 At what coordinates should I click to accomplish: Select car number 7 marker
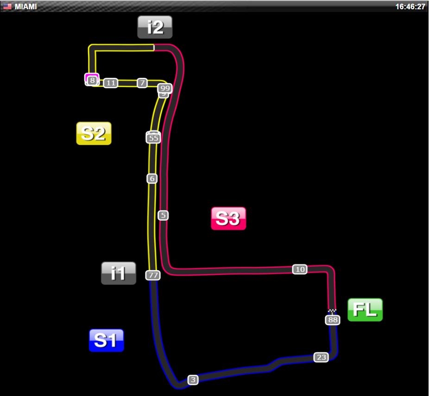coord(142,83)
